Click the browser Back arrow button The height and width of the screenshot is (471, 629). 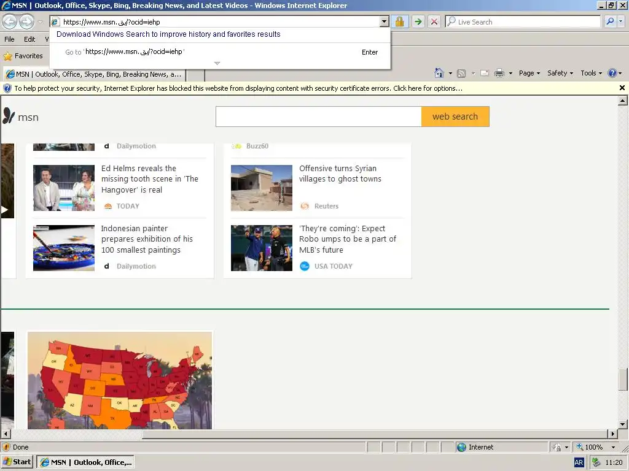(x=10, y=21)
